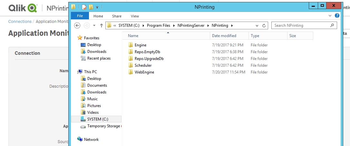This screenshot has width=350, height=146.
Task: Open Downloads under This PC
Action: [x=97, y=92]
